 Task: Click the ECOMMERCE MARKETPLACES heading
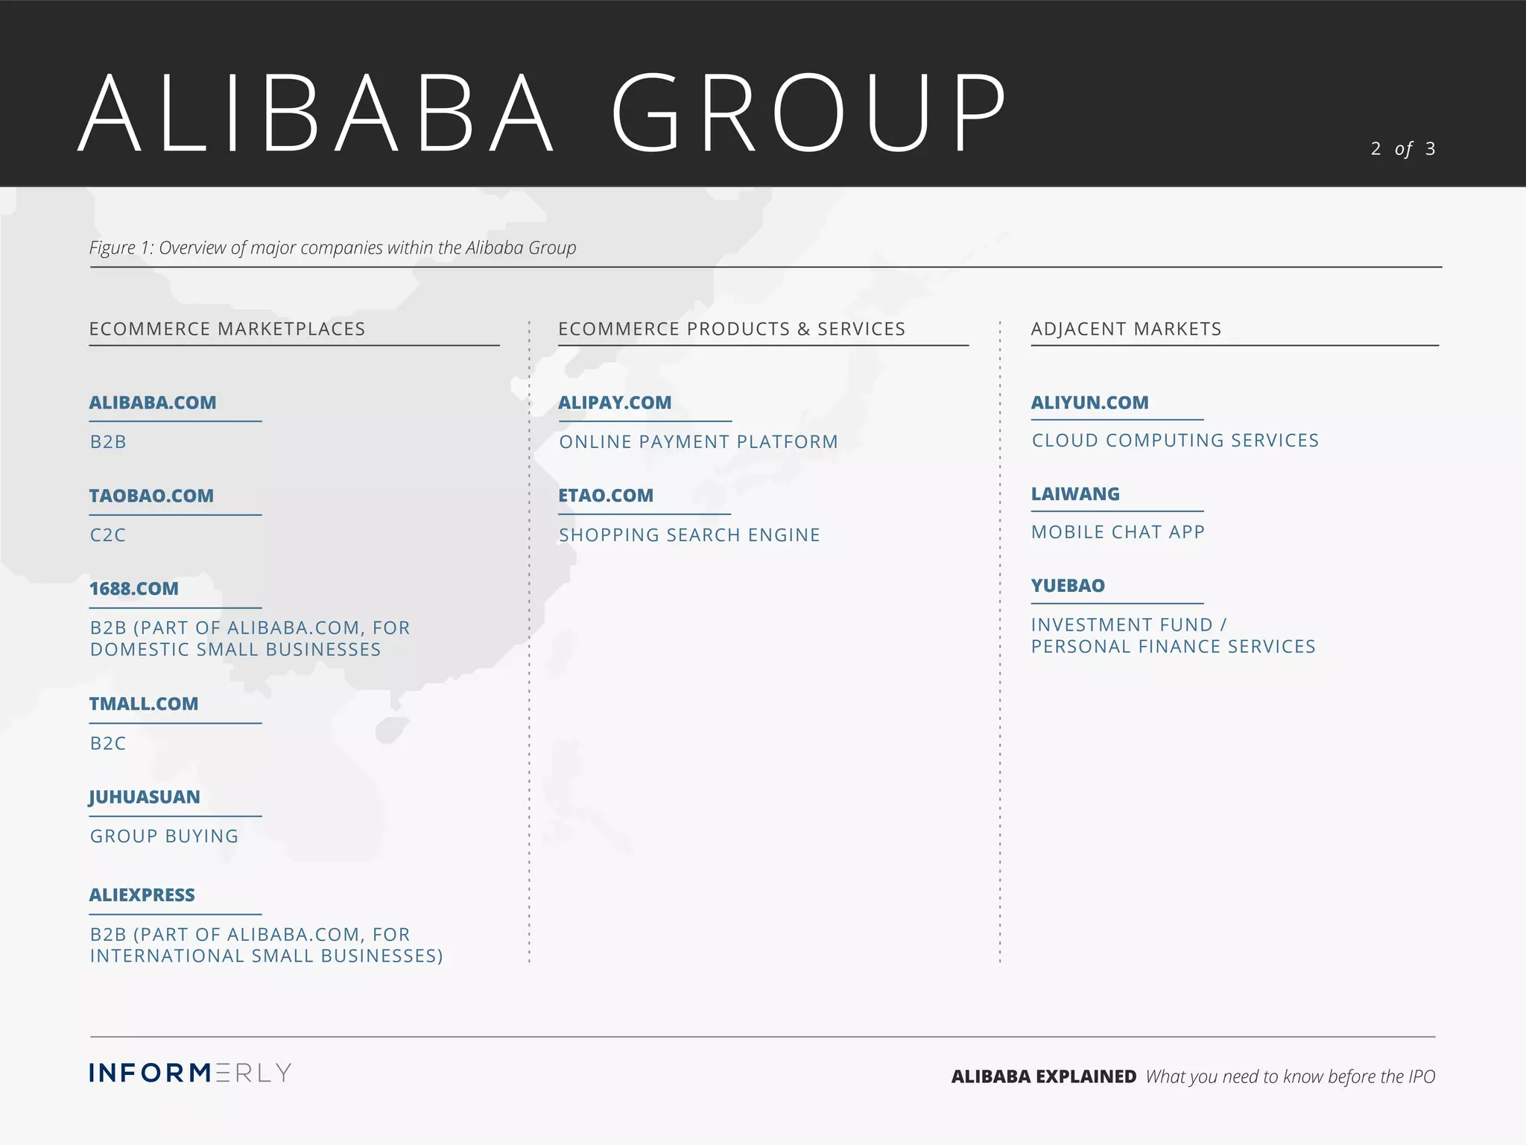point(227,329)
